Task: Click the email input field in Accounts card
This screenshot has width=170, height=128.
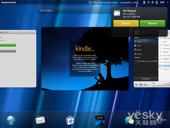Action: click(x=8, y=40)
